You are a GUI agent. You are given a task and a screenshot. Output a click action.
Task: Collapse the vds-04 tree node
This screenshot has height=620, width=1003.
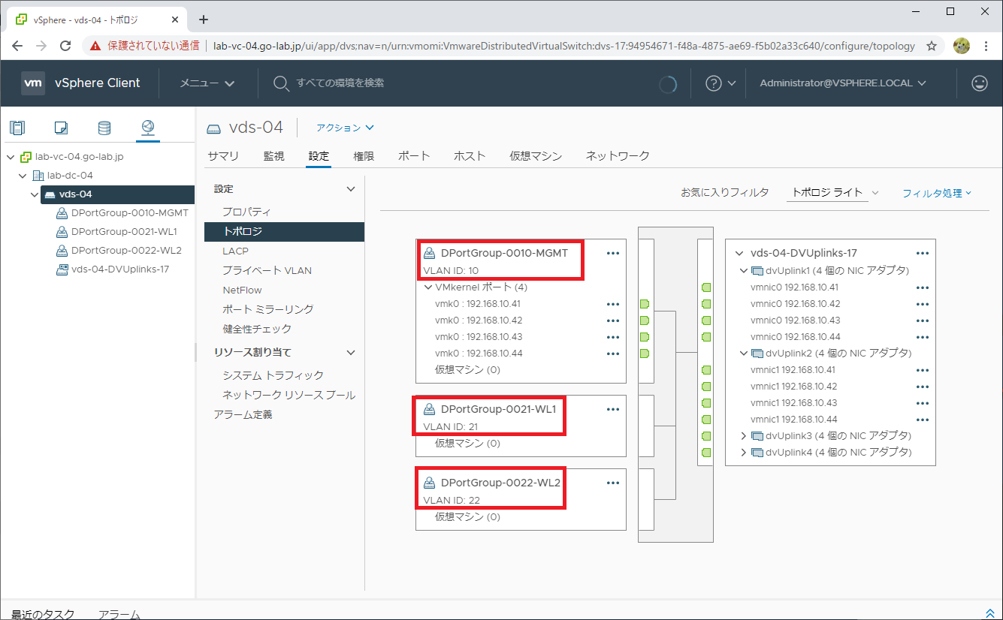(35, 195)
